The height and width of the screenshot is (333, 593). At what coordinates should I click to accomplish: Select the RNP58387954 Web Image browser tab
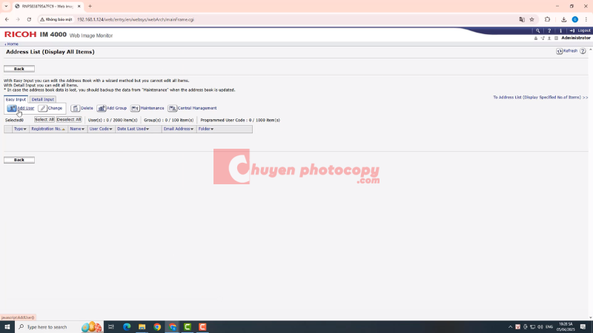pyautogui.click(x=47, y=7)
